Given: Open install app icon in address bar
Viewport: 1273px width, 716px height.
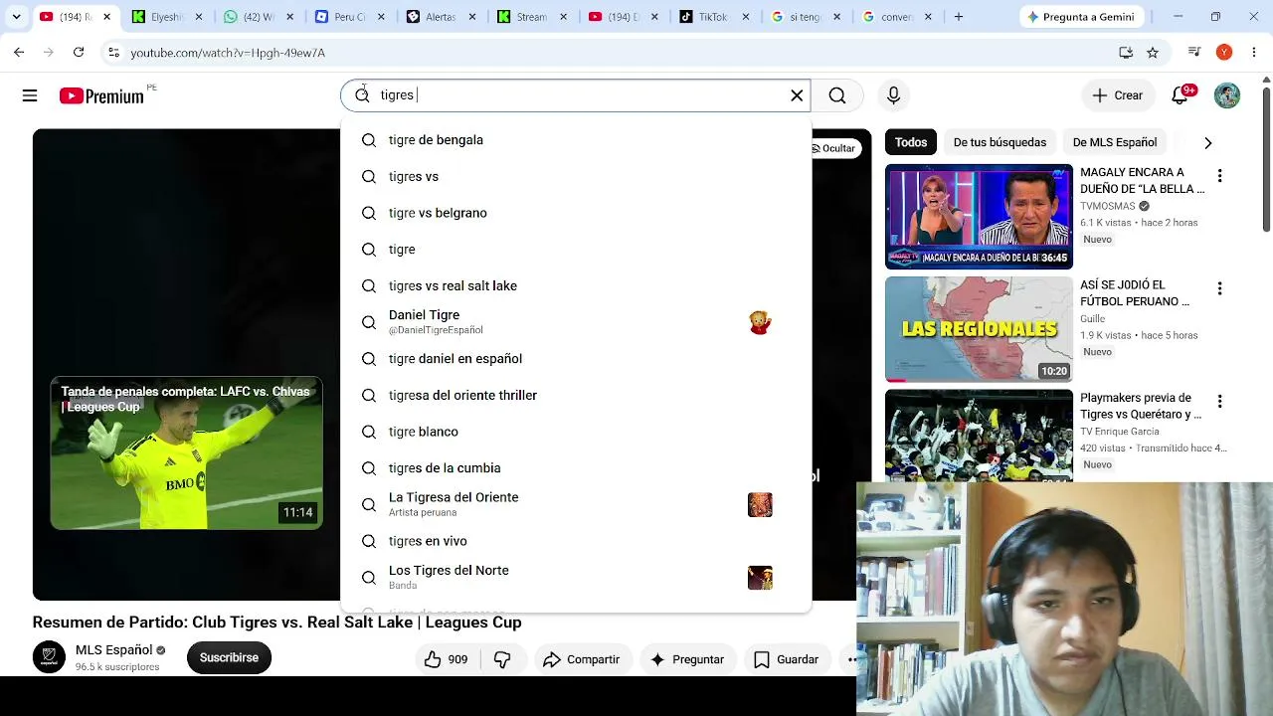Looking at the screenshot, I should [x=1126, y=53].
